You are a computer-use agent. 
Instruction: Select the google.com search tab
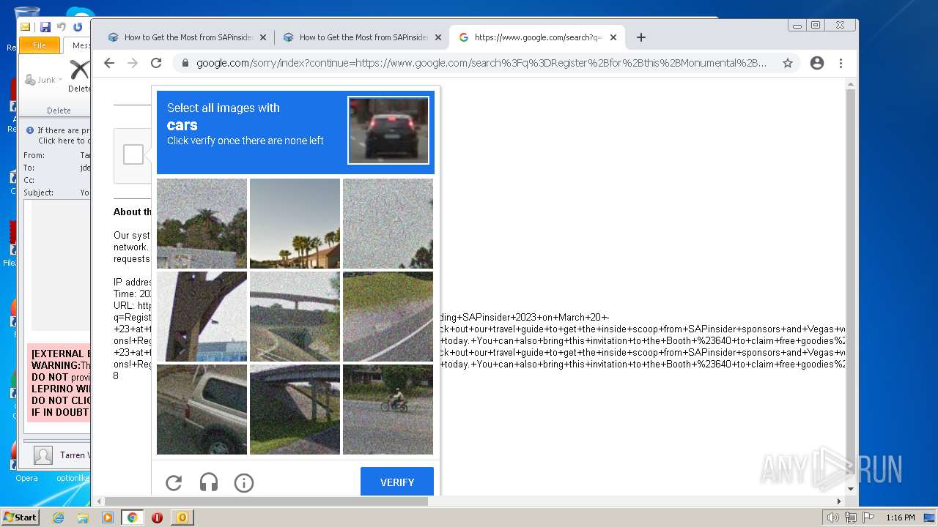[x=538, y=37]
